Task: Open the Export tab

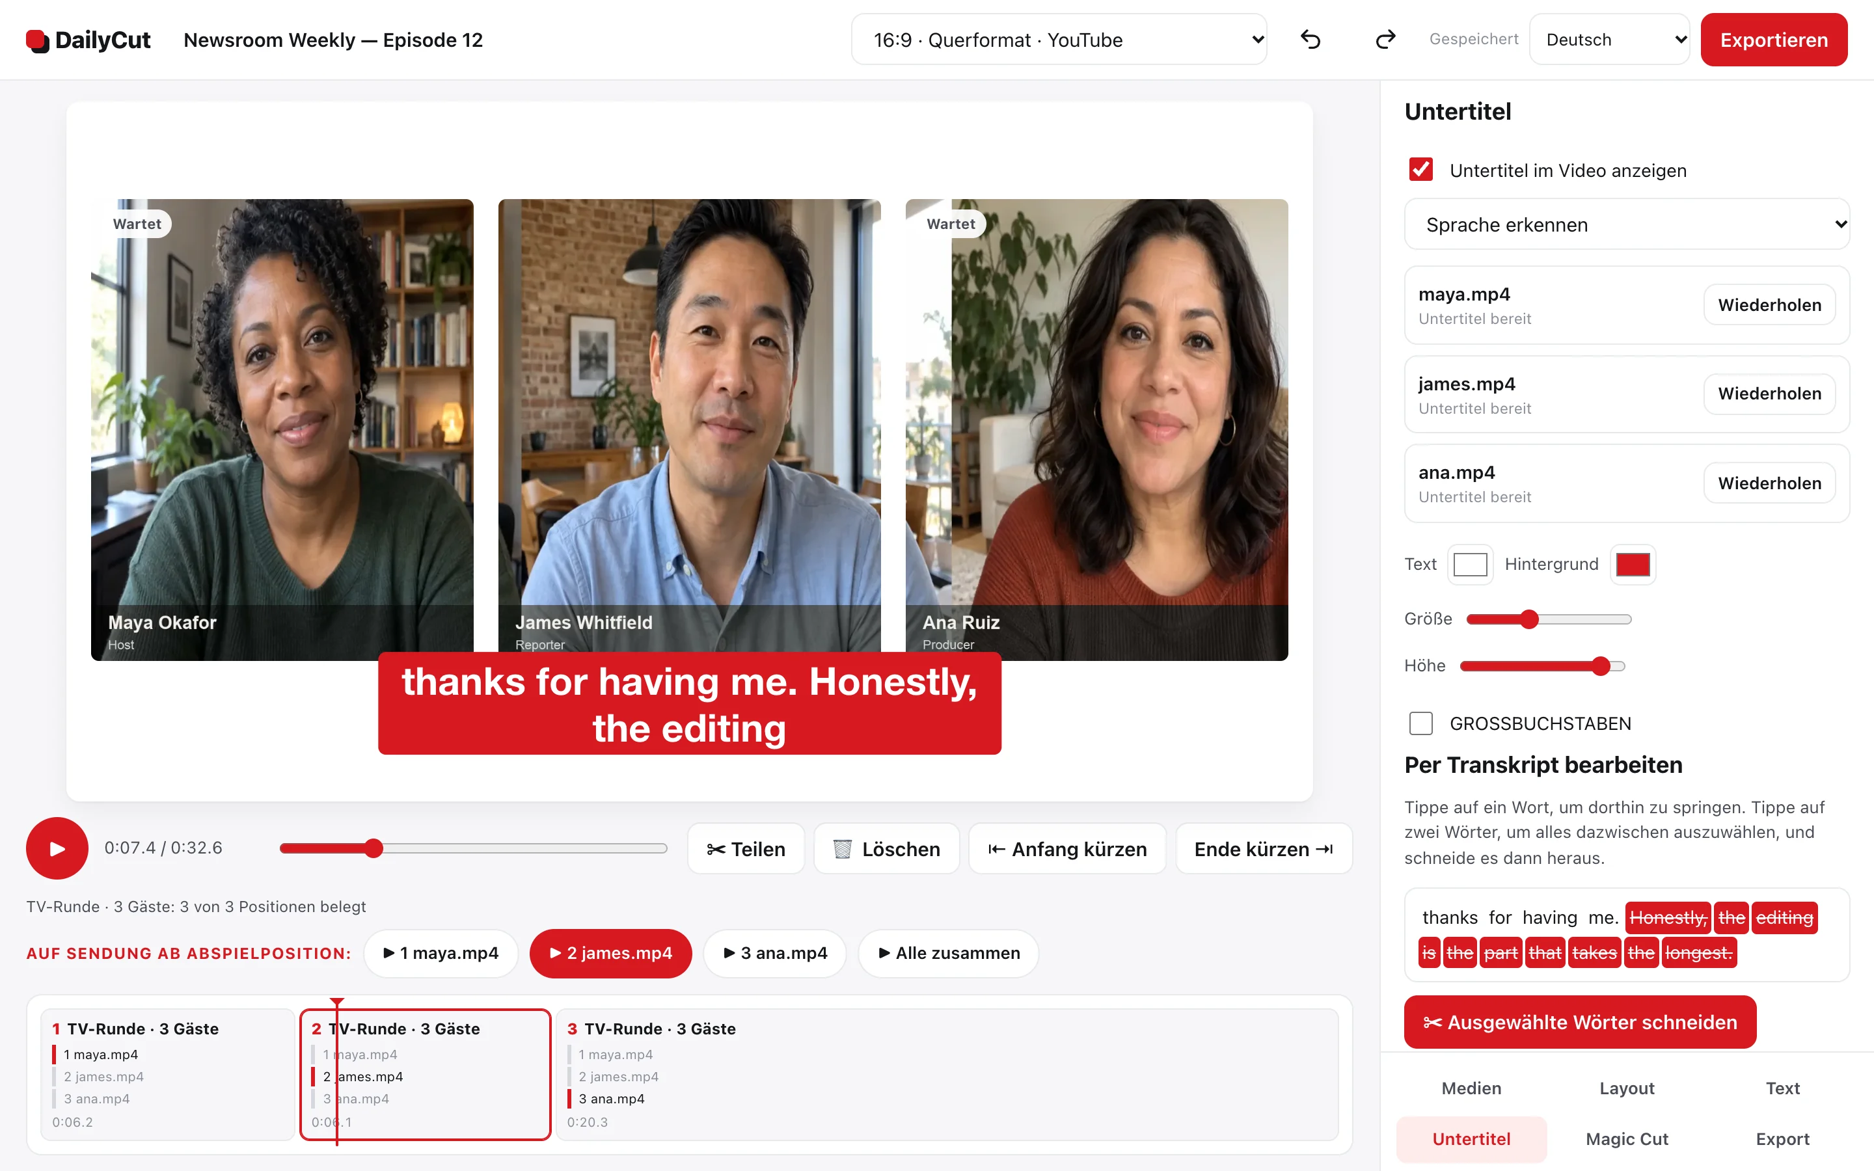Action: 1783,1138
